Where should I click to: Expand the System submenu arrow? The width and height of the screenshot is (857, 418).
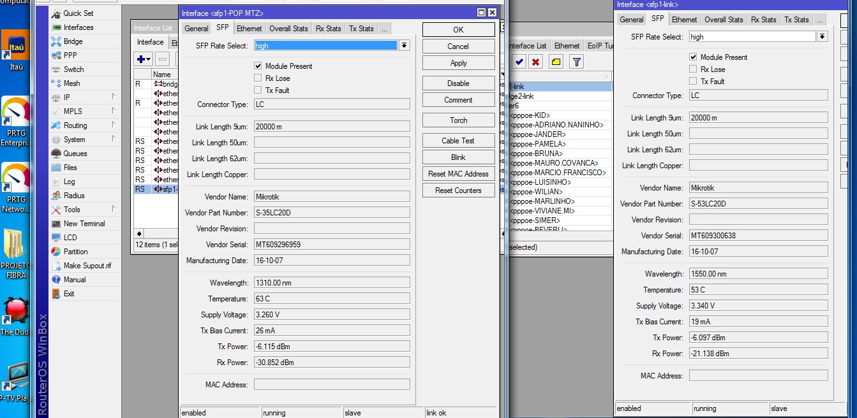pyautogui.click(x=114, y=139)
